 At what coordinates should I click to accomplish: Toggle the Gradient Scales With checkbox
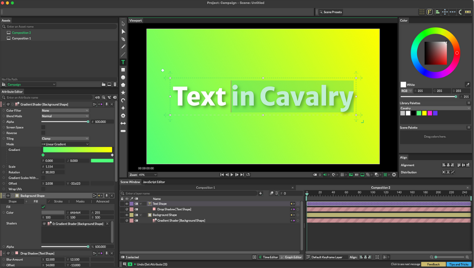click(43, 178)
